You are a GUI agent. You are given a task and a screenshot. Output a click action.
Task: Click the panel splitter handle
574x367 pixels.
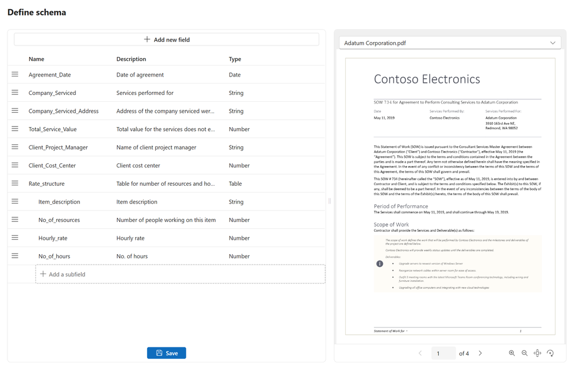point(330,201)
